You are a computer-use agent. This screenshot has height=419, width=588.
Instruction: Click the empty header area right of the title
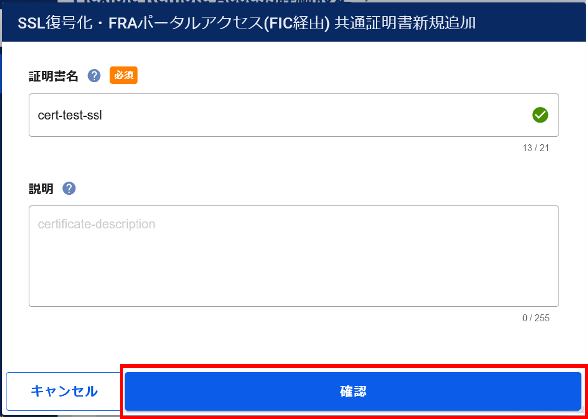529,23
